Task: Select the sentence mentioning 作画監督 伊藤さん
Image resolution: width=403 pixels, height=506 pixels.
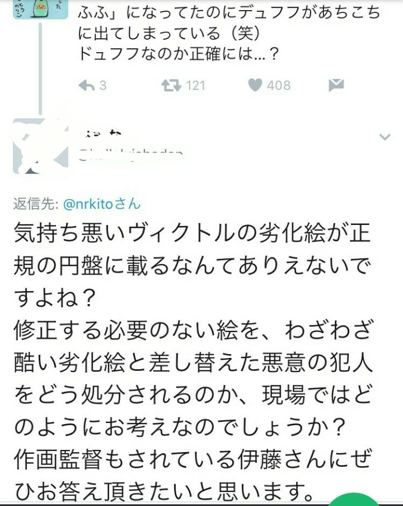Action: [x=193, y=475]
